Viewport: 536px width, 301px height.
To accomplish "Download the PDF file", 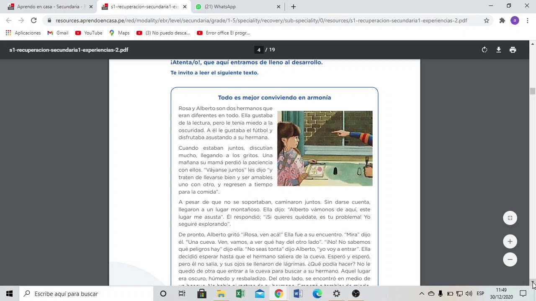I will [x=499, y=50].
